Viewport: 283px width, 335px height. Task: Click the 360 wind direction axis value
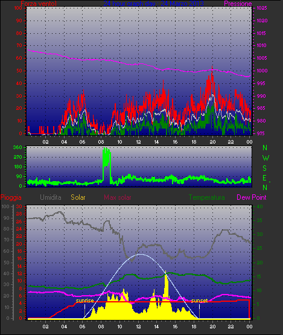[17, 147]
